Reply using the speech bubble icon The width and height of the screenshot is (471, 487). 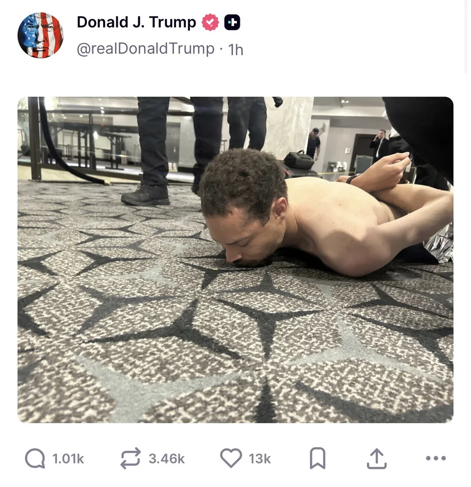coord(35,458)
